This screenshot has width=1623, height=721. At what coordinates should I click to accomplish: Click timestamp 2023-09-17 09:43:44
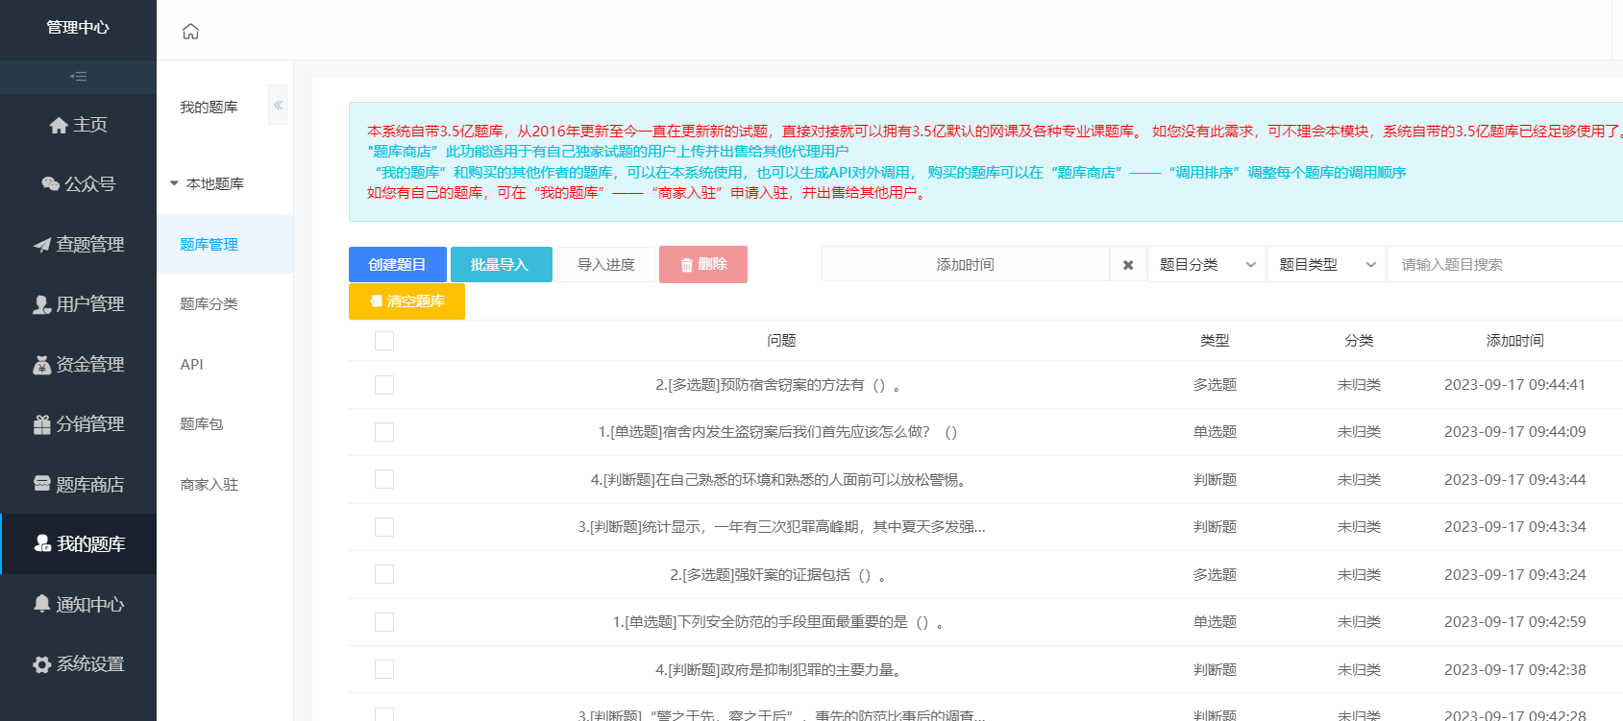[x=1514, y=479]
